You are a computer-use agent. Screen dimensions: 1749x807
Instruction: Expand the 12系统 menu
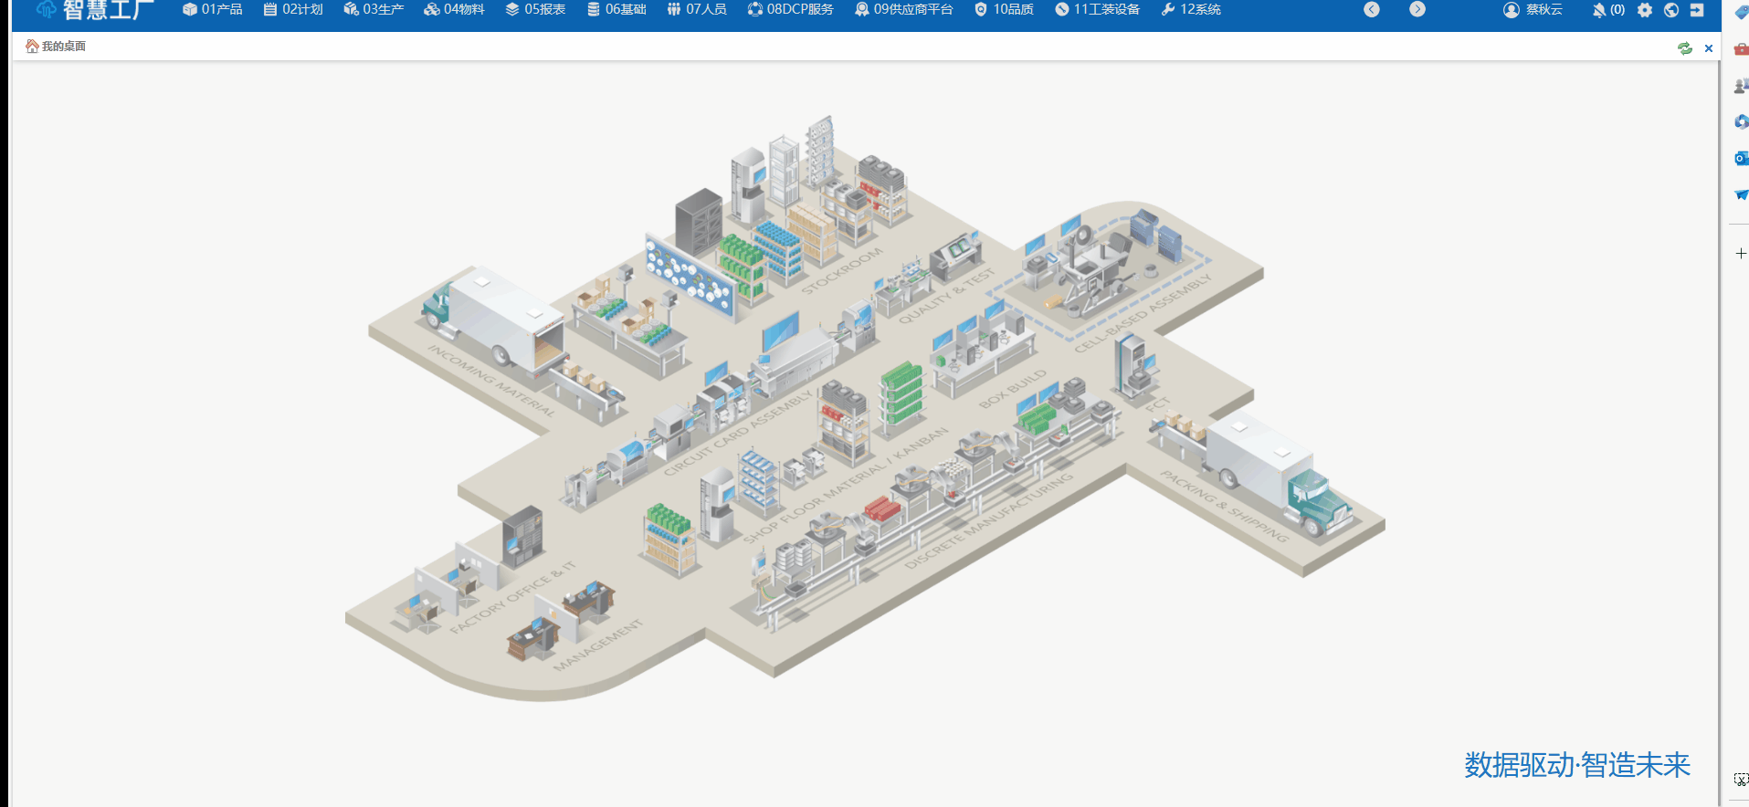(1191, 10)
